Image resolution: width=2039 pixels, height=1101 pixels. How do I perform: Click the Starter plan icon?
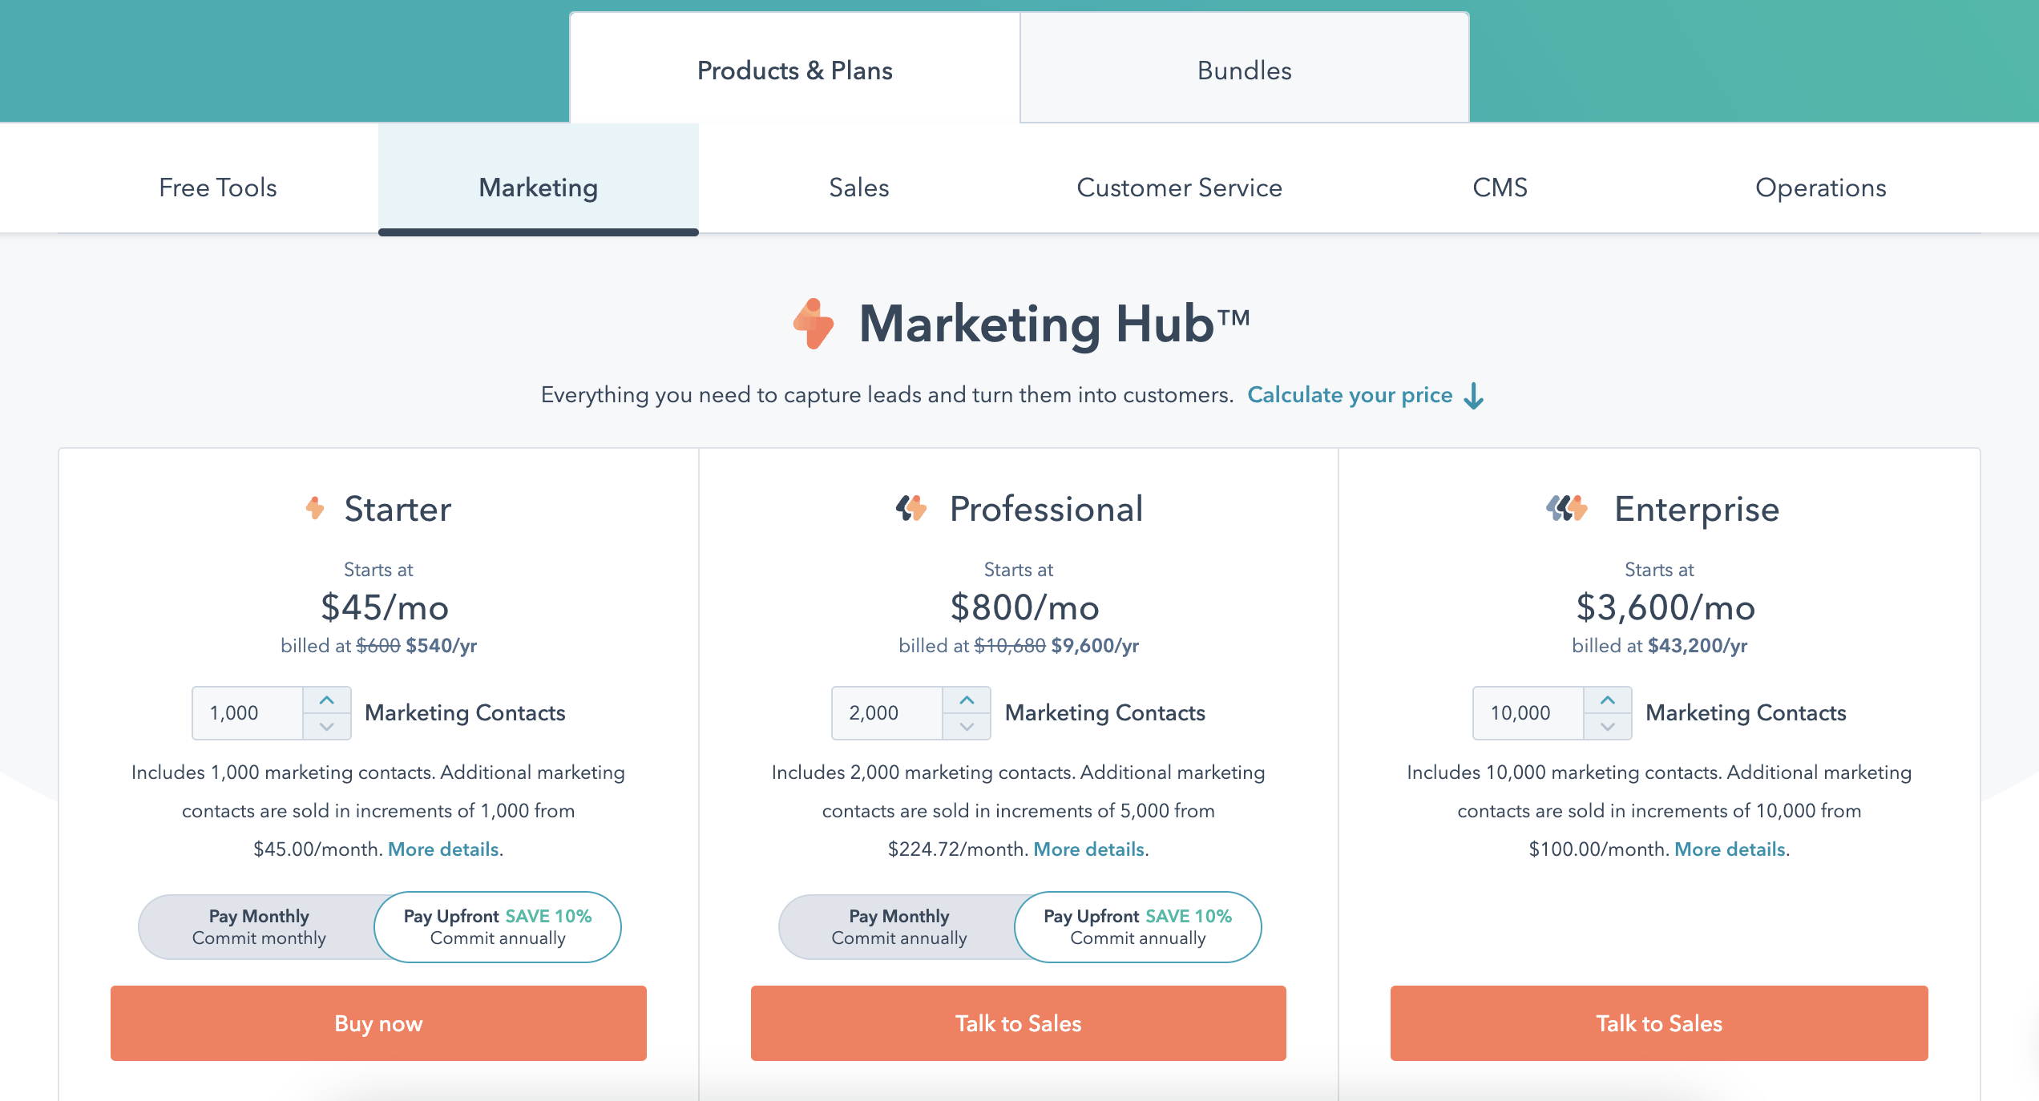pos(315,508)
